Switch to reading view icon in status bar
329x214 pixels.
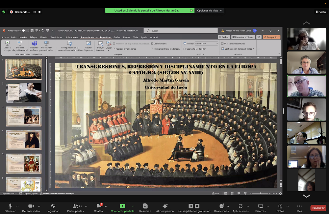pyautogui.click(x=239, y=193)
